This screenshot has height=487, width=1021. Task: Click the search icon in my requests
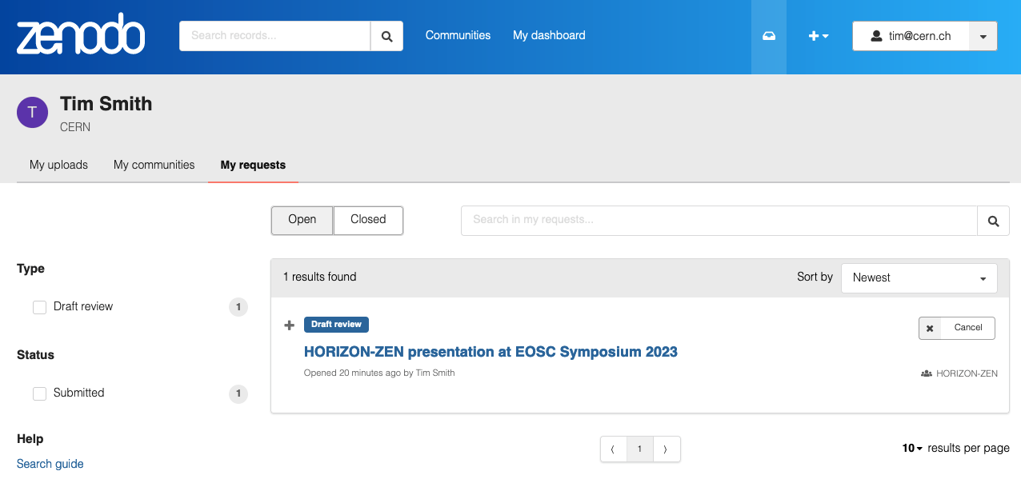[x=993, y=221]
